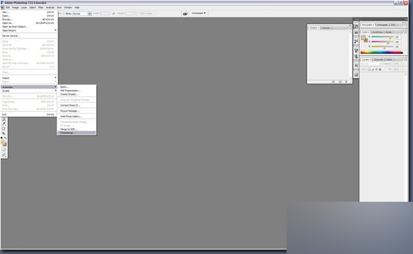Viewport: 413px width, 254px height.
Task: Choose Picture Package... in the Automate submenu
Action: coord(77,111)
